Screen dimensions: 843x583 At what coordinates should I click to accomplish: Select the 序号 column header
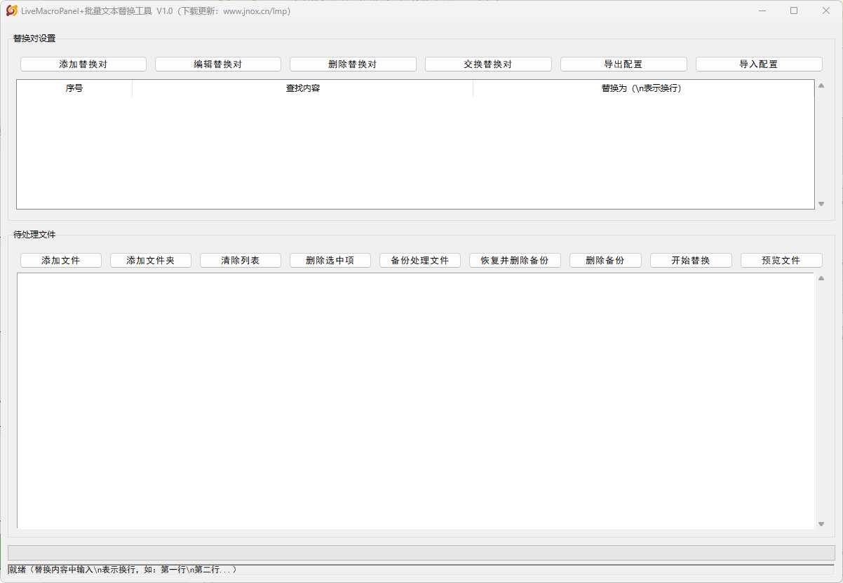(x=74, y=88)
